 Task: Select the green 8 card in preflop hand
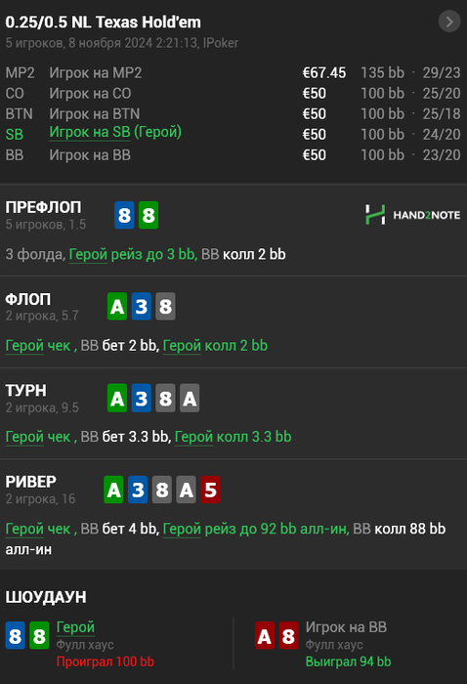149,215
